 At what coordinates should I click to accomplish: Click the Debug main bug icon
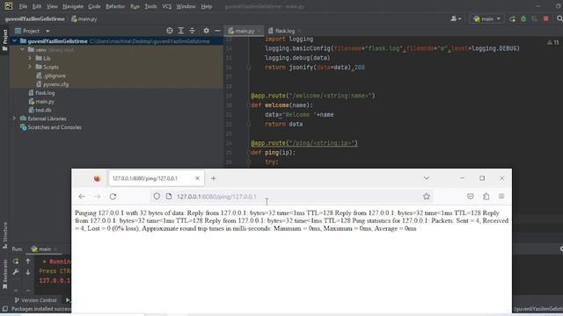(523, 18)
